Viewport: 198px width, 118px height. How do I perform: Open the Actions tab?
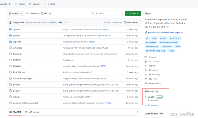20,4
